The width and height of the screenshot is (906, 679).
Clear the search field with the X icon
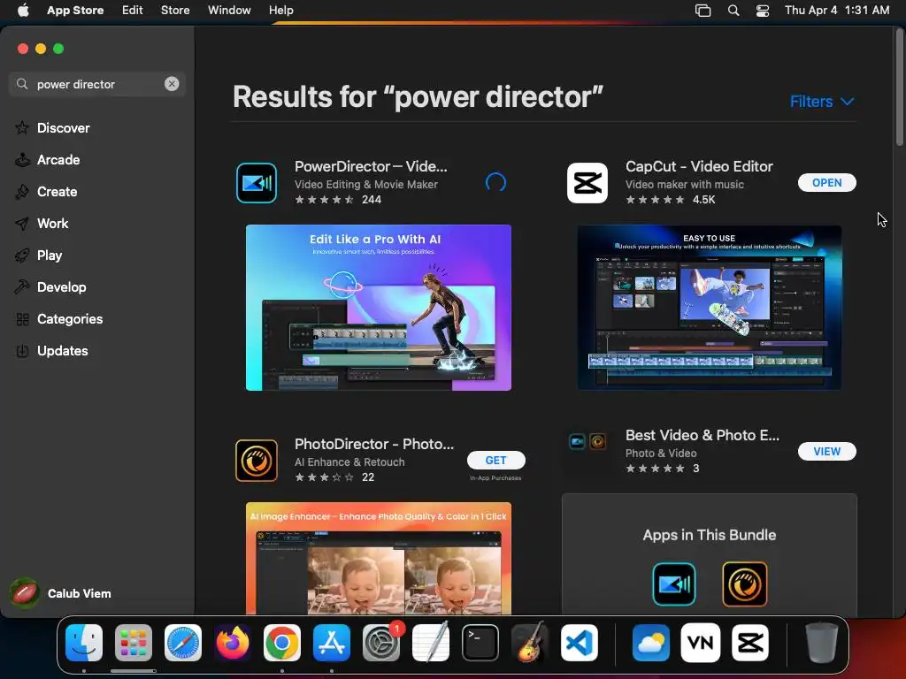172,84
